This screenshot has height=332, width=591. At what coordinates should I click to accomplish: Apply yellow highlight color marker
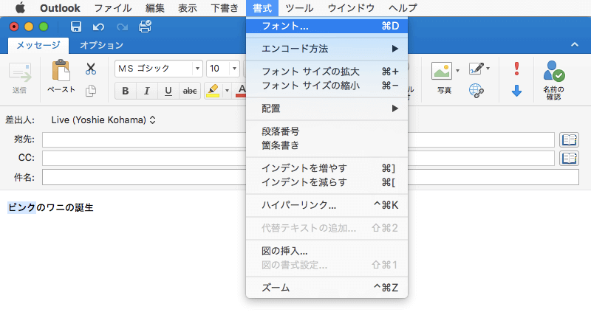(213, 91)
